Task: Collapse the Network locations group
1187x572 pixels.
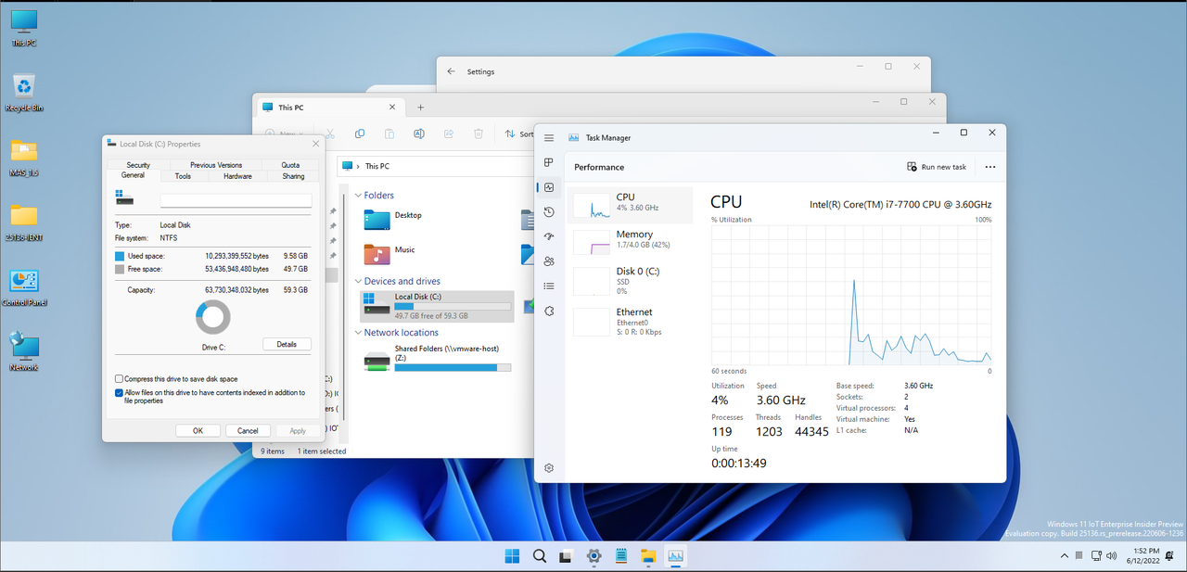Action: pos(358,333)
